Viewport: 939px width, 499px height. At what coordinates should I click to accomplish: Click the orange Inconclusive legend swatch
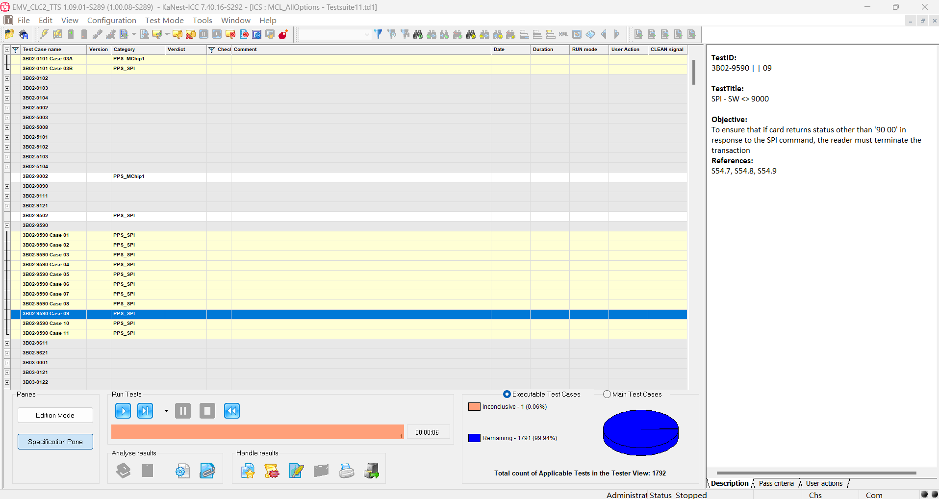pos(474,406)
